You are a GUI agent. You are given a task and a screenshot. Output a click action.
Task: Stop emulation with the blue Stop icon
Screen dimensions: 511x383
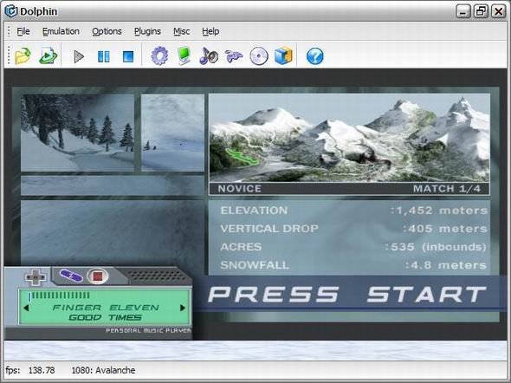click(x=128, y=56)
